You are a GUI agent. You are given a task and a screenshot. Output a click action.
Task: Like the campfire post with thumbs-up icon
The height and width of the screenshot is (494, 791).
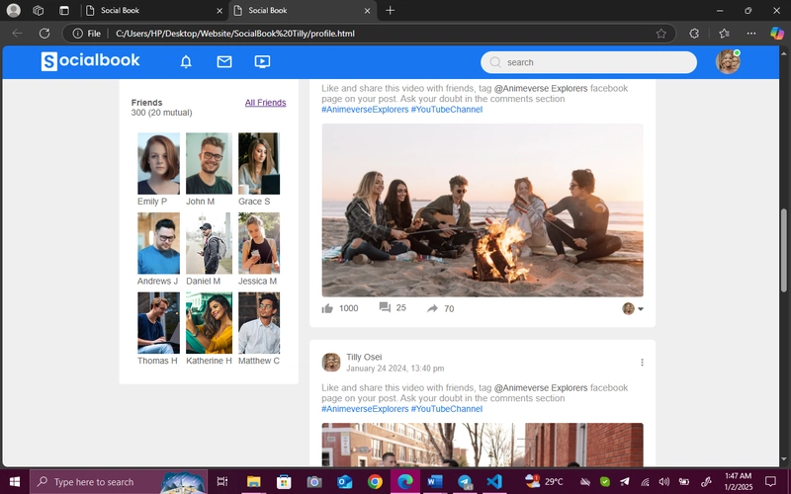click(x=327, y=308)
